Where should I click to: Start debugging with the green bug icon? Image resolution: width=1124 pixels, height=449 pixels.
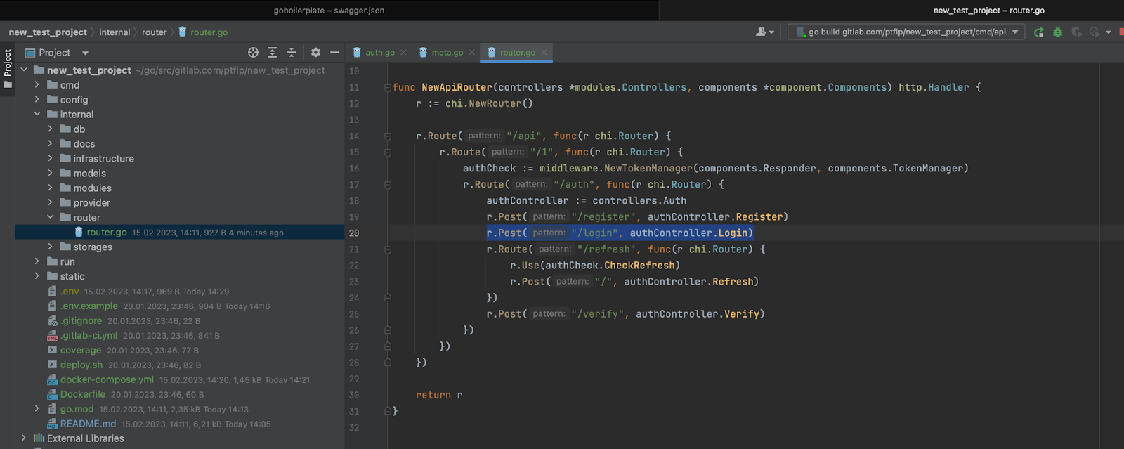click(x=1057, y=32)
